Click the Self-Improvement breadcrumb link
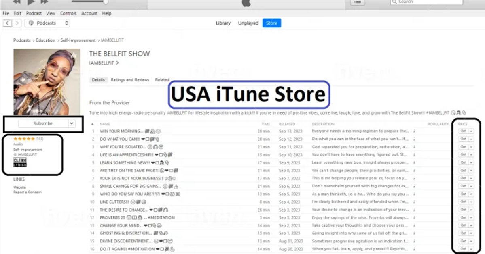485x254 pixels. pos(78,40)
